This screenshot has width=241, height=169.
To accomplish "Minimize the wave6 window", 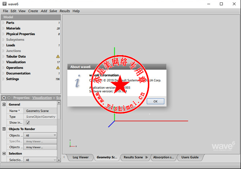I will pyautogui.click(x=209, y=4).
